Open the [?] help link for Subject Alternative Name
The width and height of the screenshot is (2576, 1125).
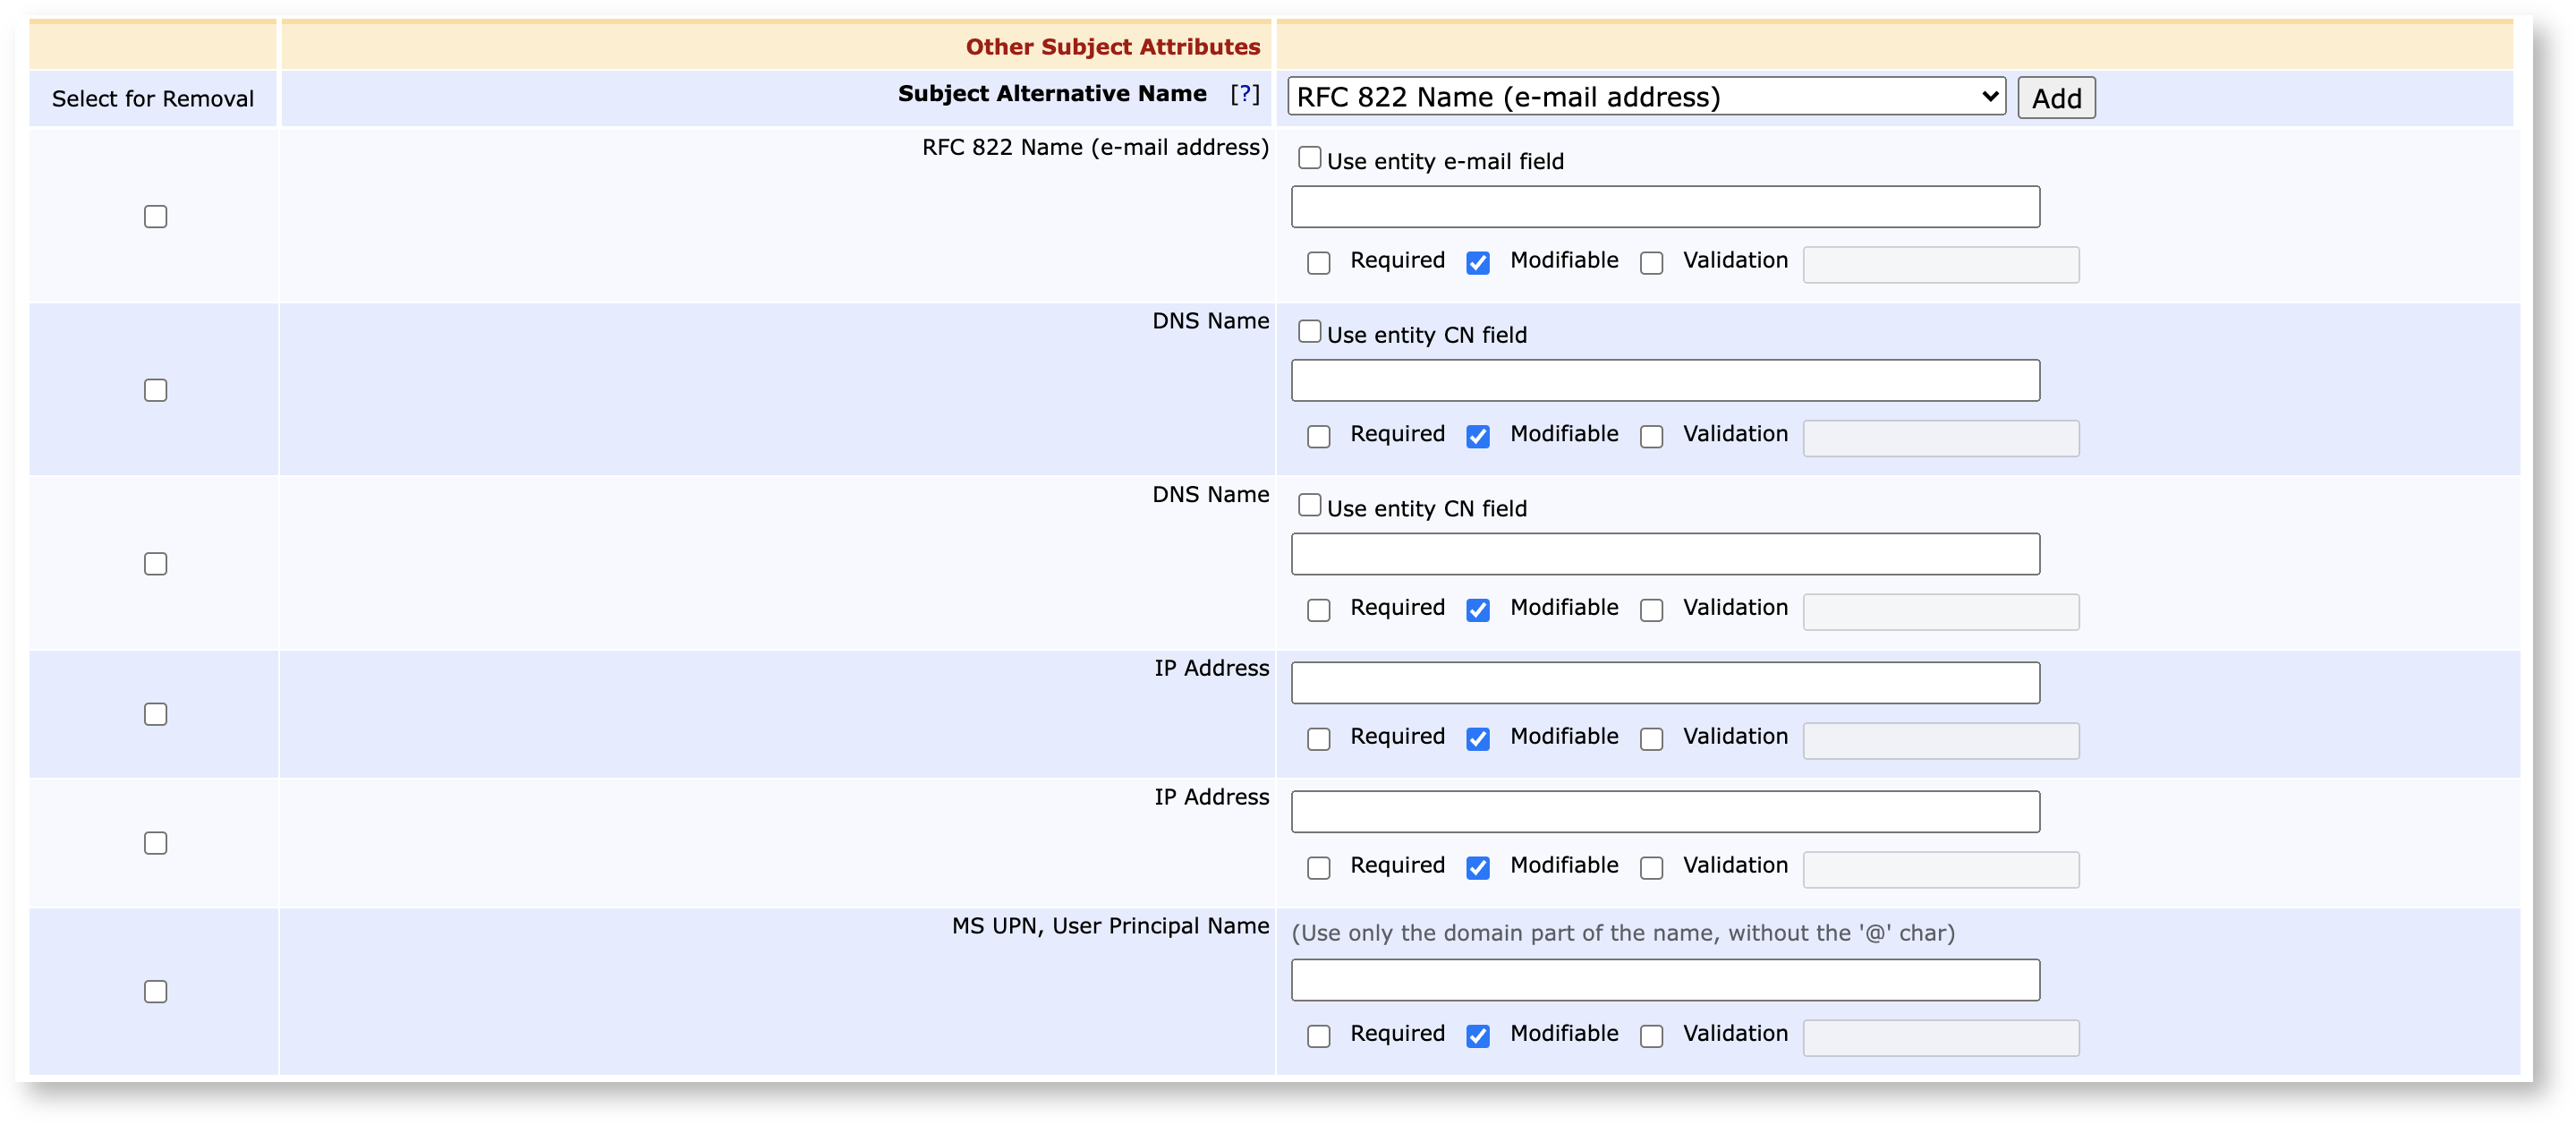pyautogui.click(x=1244, y=94)
